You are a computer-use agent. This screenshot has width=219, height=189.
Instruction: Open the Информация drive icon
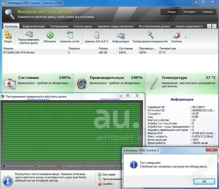coord(121,36)
